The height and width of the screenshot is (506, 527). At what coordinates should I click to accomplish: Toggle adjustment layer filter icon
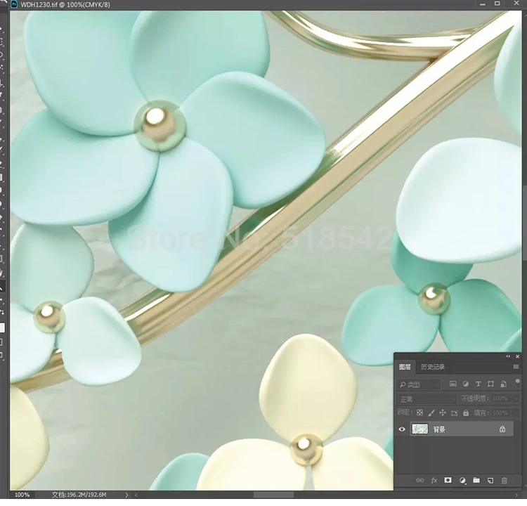[465, 384]
